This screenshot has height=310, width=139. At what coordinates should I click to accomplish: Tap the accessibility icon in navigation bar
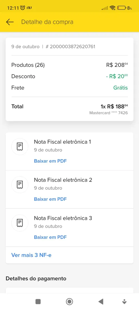pyautogui.click(x=124, y=302)
